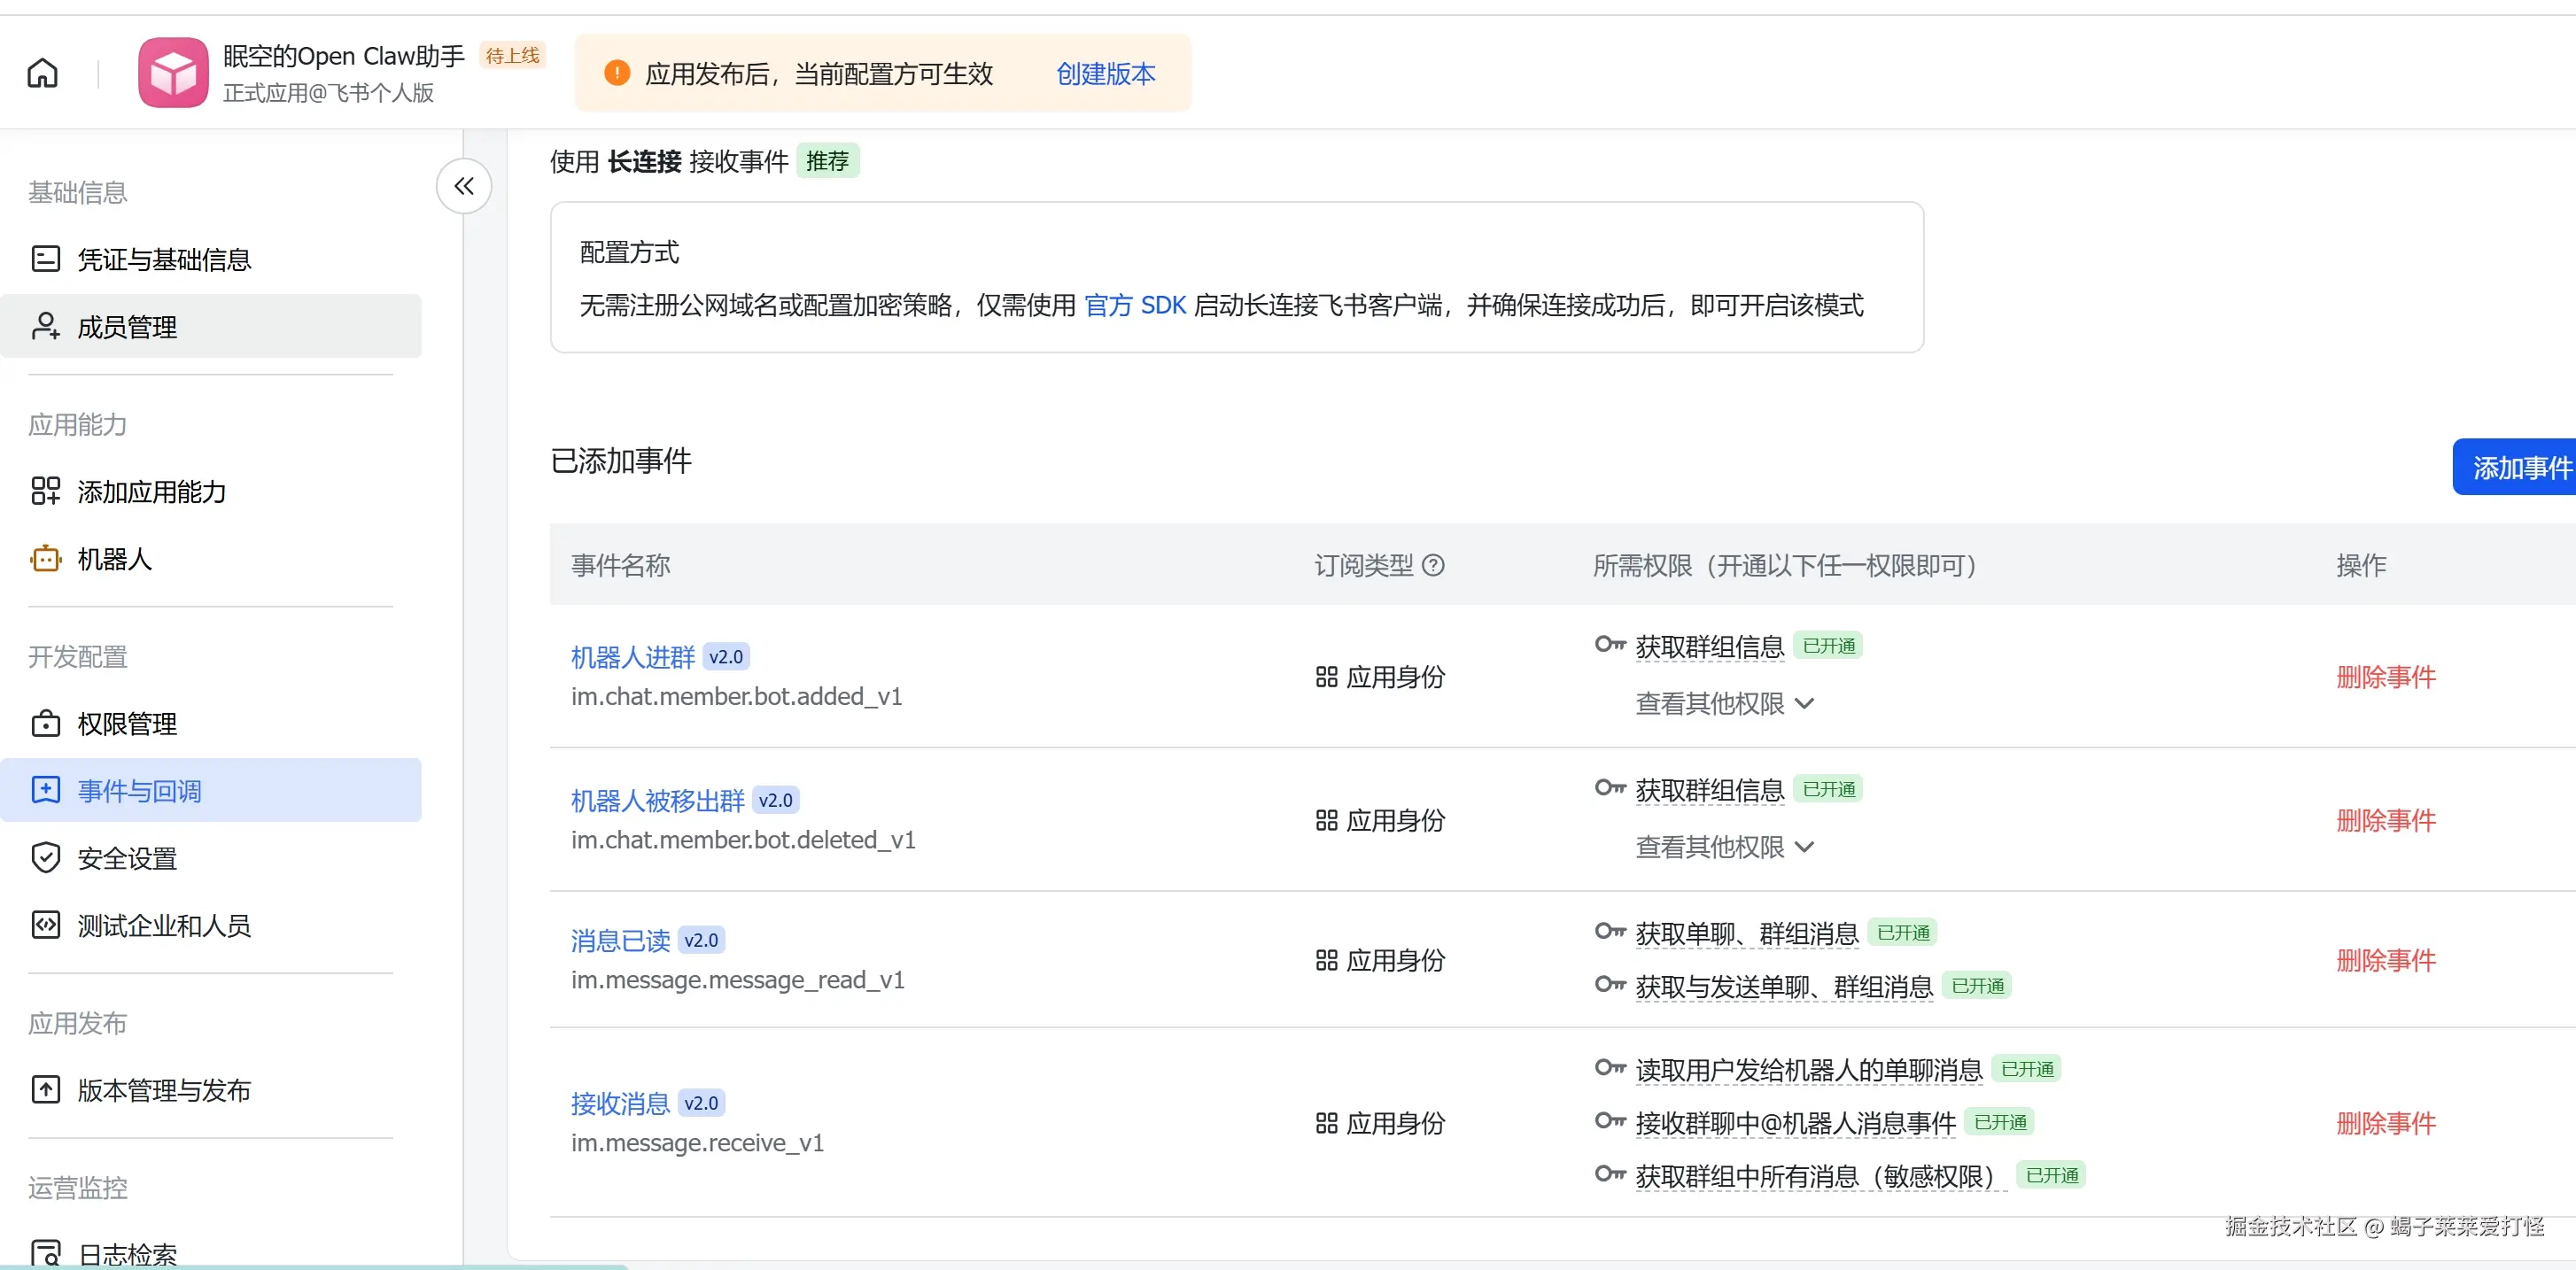2576x1270 pixels.
Task: Open the 接收消息 event name link
Action: 620,1103
